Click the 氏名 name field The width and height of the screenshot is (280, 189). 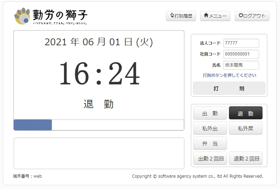pos(241,65)
